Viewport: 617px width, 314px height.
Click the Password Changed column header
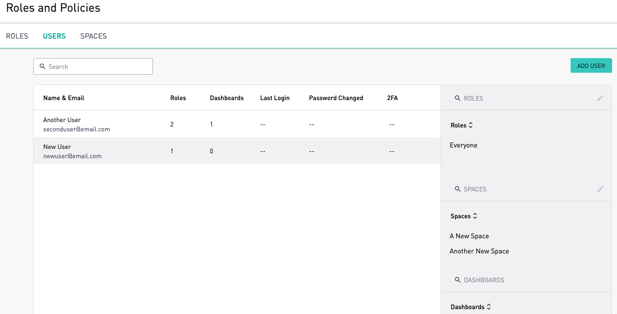(x=336, y=98)
